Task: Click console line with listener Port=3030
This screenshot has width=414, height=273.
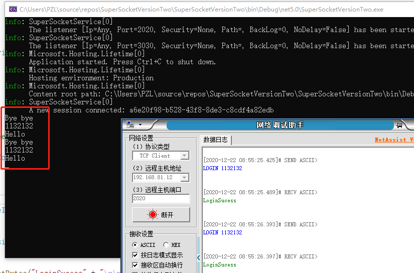Action: (x=221, y=46)
